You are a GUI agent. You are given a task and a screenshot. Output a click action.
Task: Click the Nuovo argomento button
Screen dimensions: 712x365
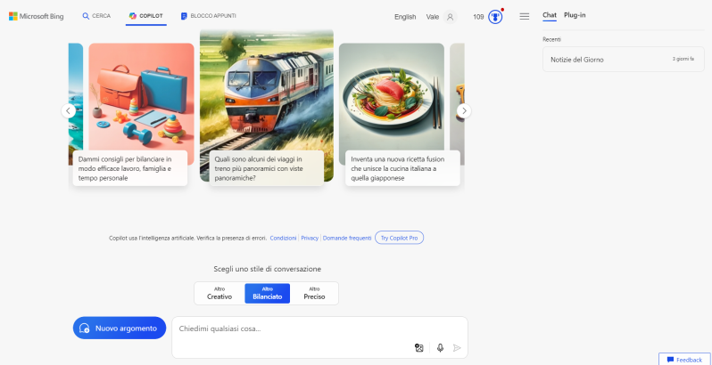[x=120, y=328]
